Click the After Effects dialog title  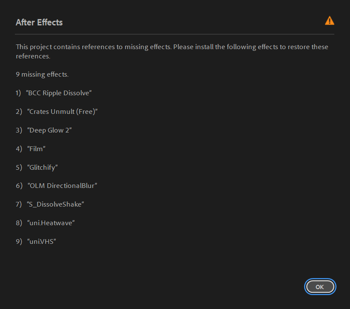click(39, 22)
